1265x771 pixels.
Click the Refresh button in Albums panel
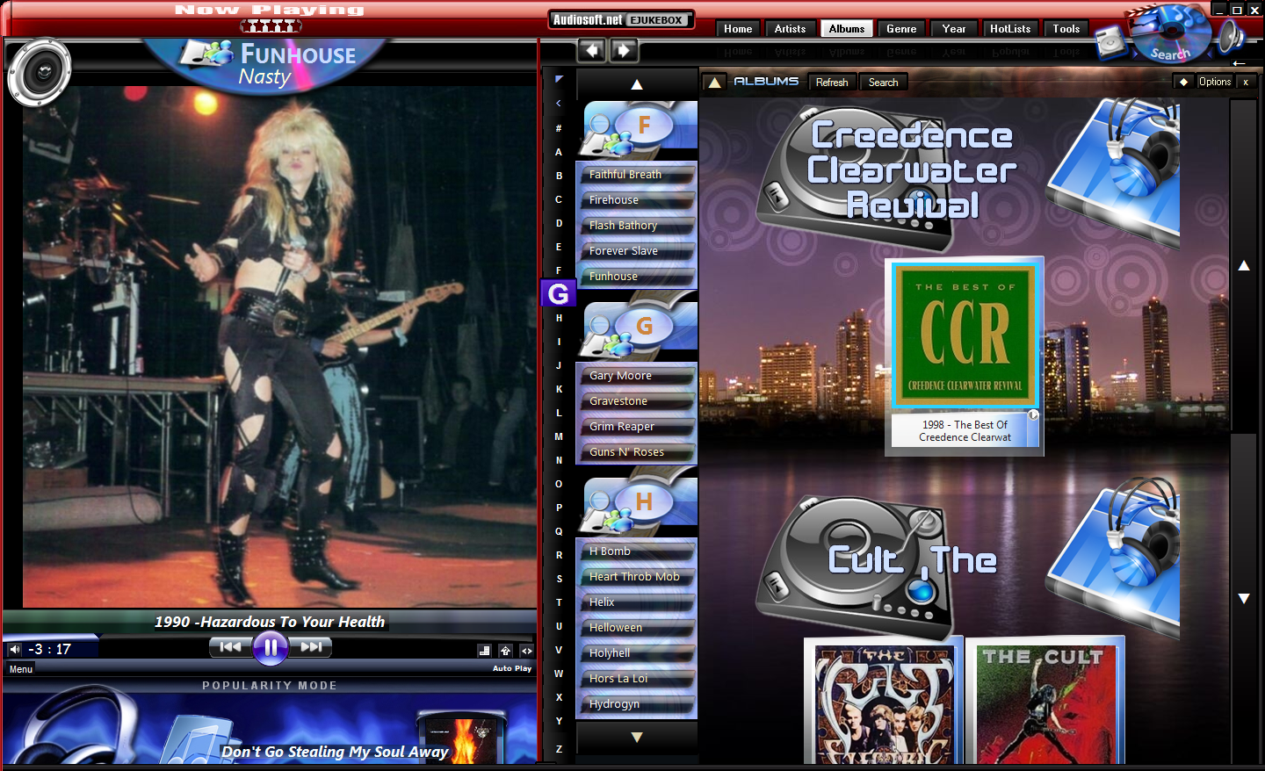(x=832, y=83)
